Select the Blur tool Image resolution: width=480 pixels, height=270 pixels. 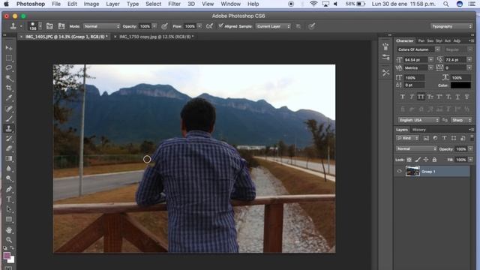click(9, 169)
